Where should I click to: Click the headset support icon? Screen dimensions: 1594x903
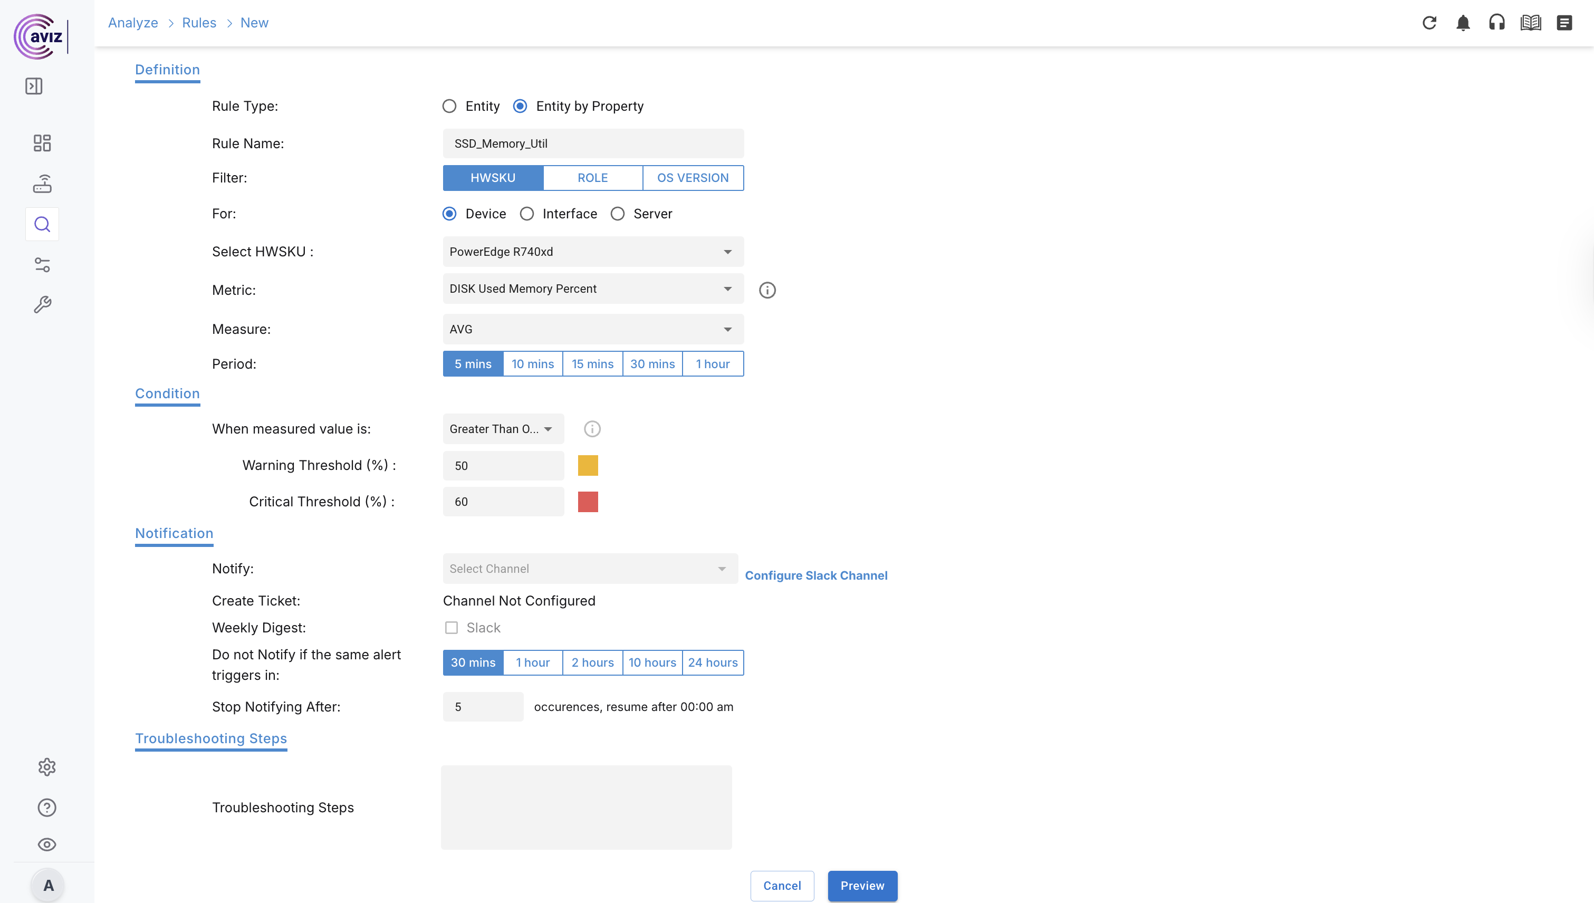tap(1496, 23)
